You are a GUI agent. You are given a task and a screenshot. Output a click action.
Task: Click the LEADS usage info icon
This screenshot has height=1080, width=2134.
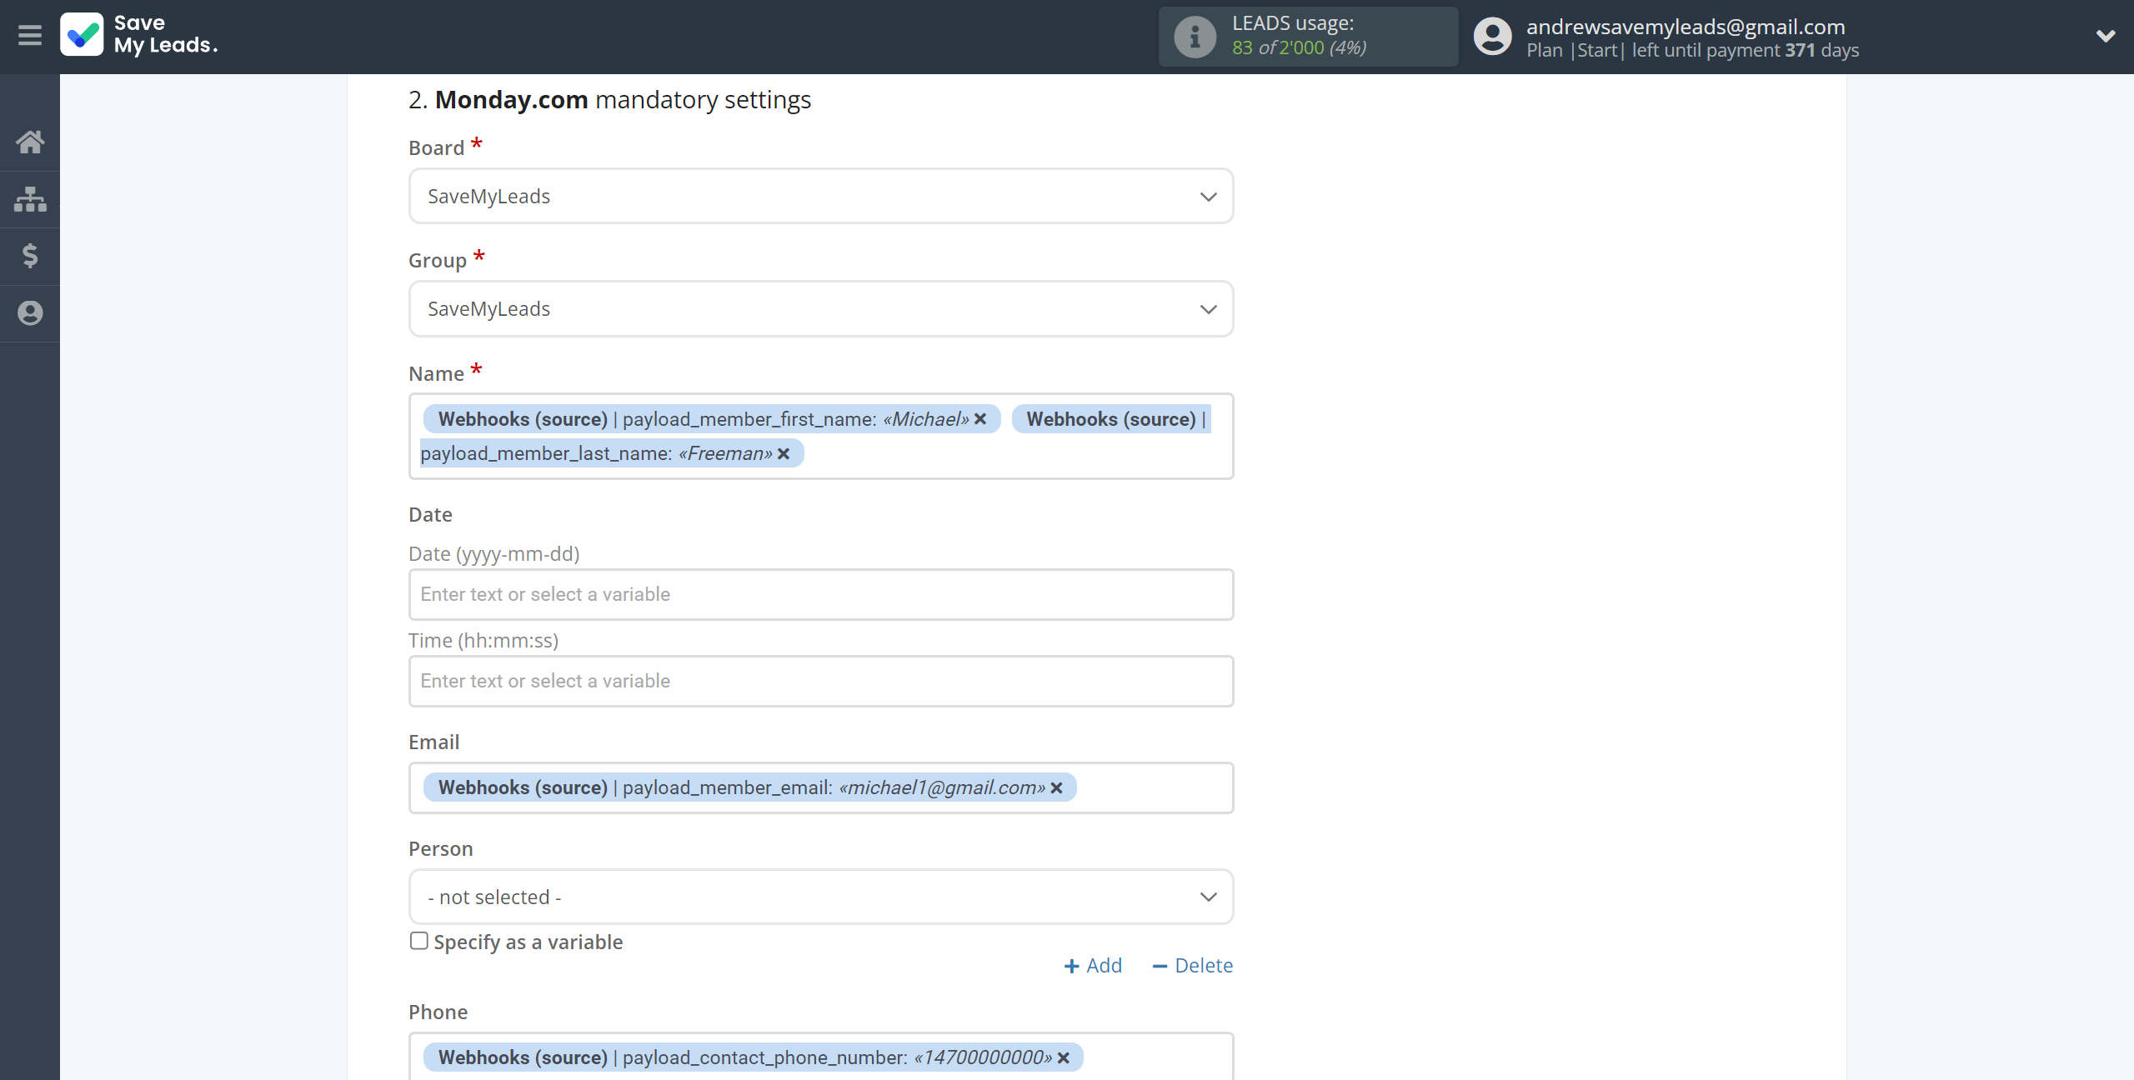click(x=1195, y=37)
